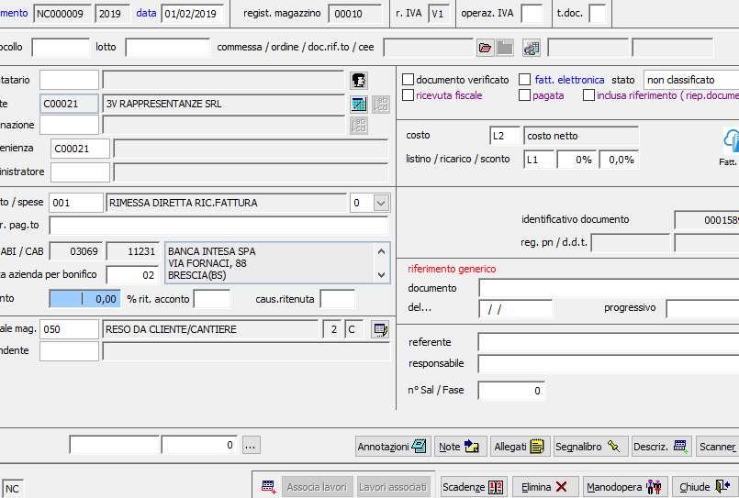Click t.doc. field
Image resolution: width=739 pixels, height=498 pixels.
tap(598, 14)
